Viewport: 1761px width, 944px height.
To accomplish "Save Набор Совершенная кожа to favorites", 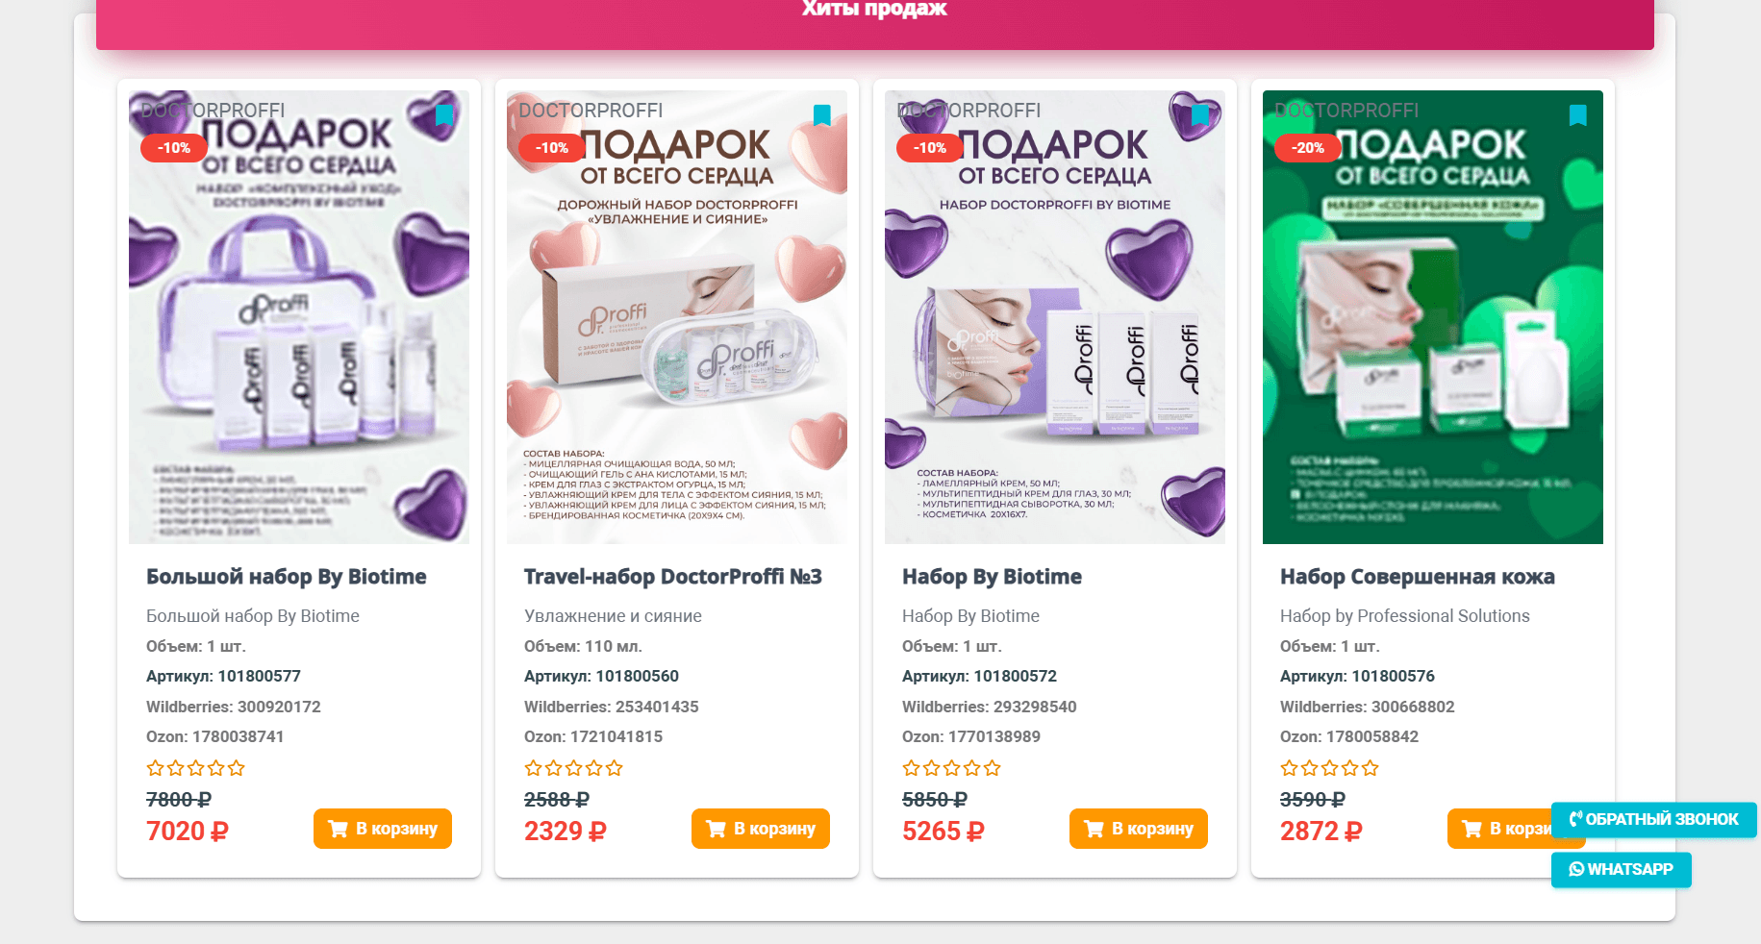I will [1577, 115].
